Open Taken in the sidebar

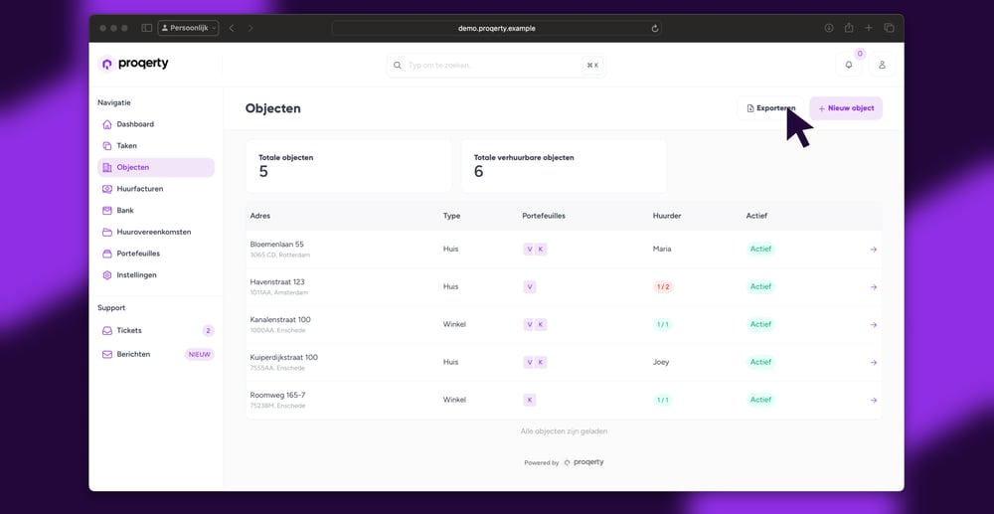(156, 146)
